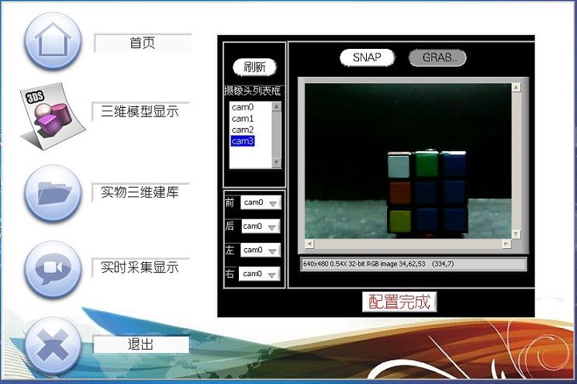This screenshot has width=577, height=384.
Task: Click the 配置完成 button
Action: click(399, 302)
